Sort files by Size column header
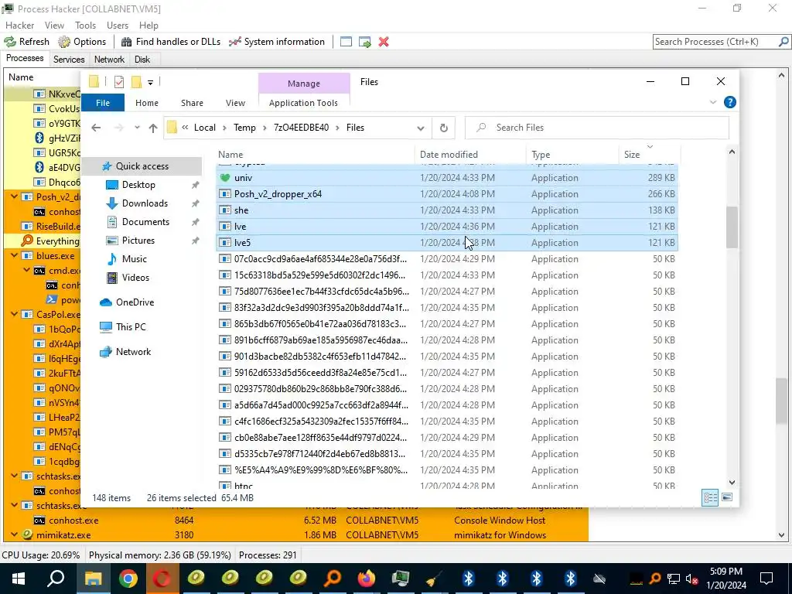The image size is (792, 594). (649, 155)
